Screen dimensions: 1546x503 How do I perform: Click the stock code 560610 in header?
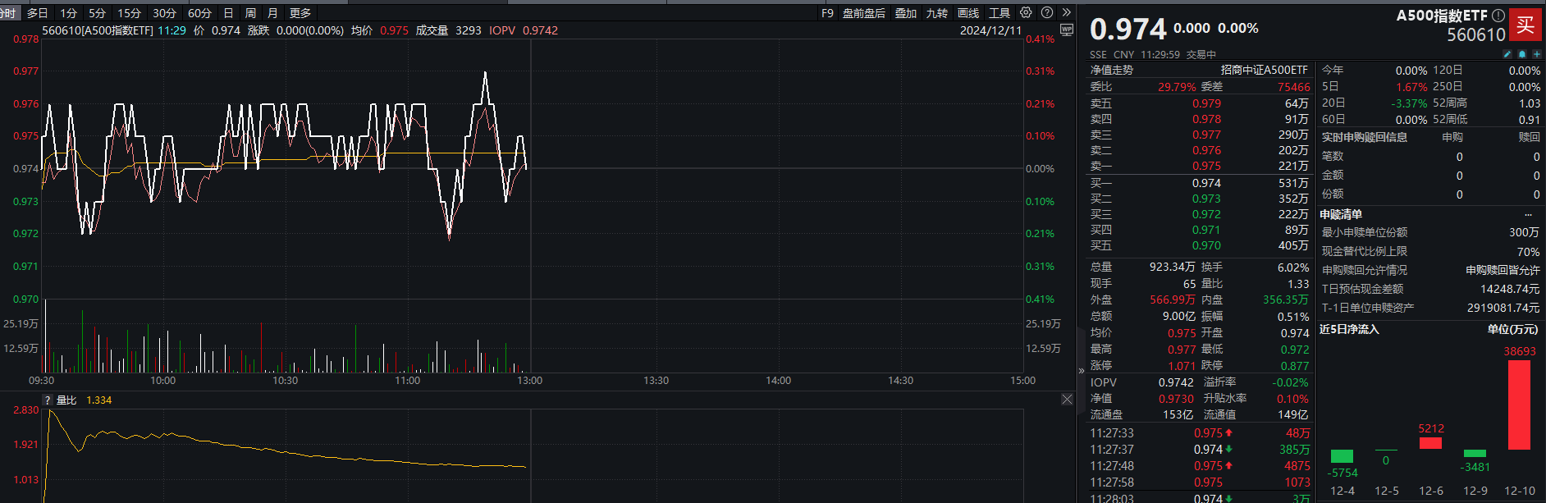(1476, 34)
